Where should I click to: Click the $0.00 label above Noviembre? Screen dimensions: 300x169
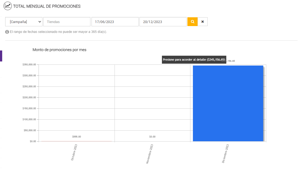(152, 137)
